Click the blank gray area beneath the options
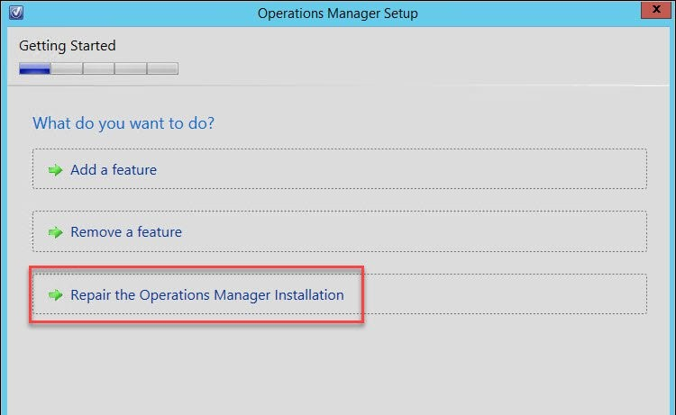This screenshot has width=676, height=415. [338, 365]
